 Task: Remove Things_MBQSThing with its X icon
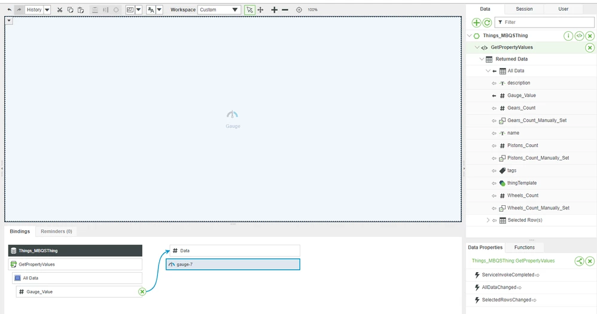pos(590,36)
